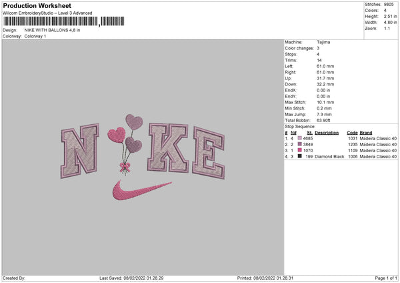
Task: Click the Code column header
Action: pos(352,132)
